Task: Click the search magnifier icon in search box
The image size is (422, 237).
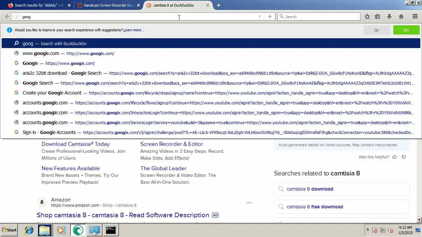Action: [x=282, y=16]
